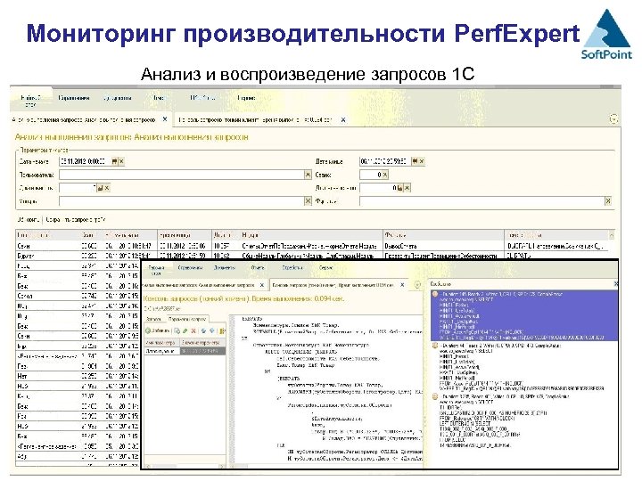Edit selected parameter with pencil icon
The image size is (642, 481).
click(185, 330)
